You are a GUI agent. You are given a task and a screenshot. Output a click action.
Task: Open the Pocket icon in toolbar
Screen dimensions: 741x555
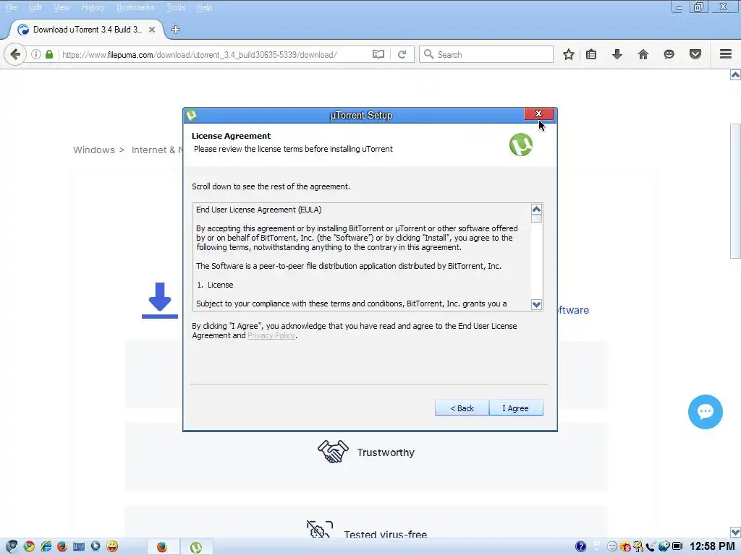[695, 54]
